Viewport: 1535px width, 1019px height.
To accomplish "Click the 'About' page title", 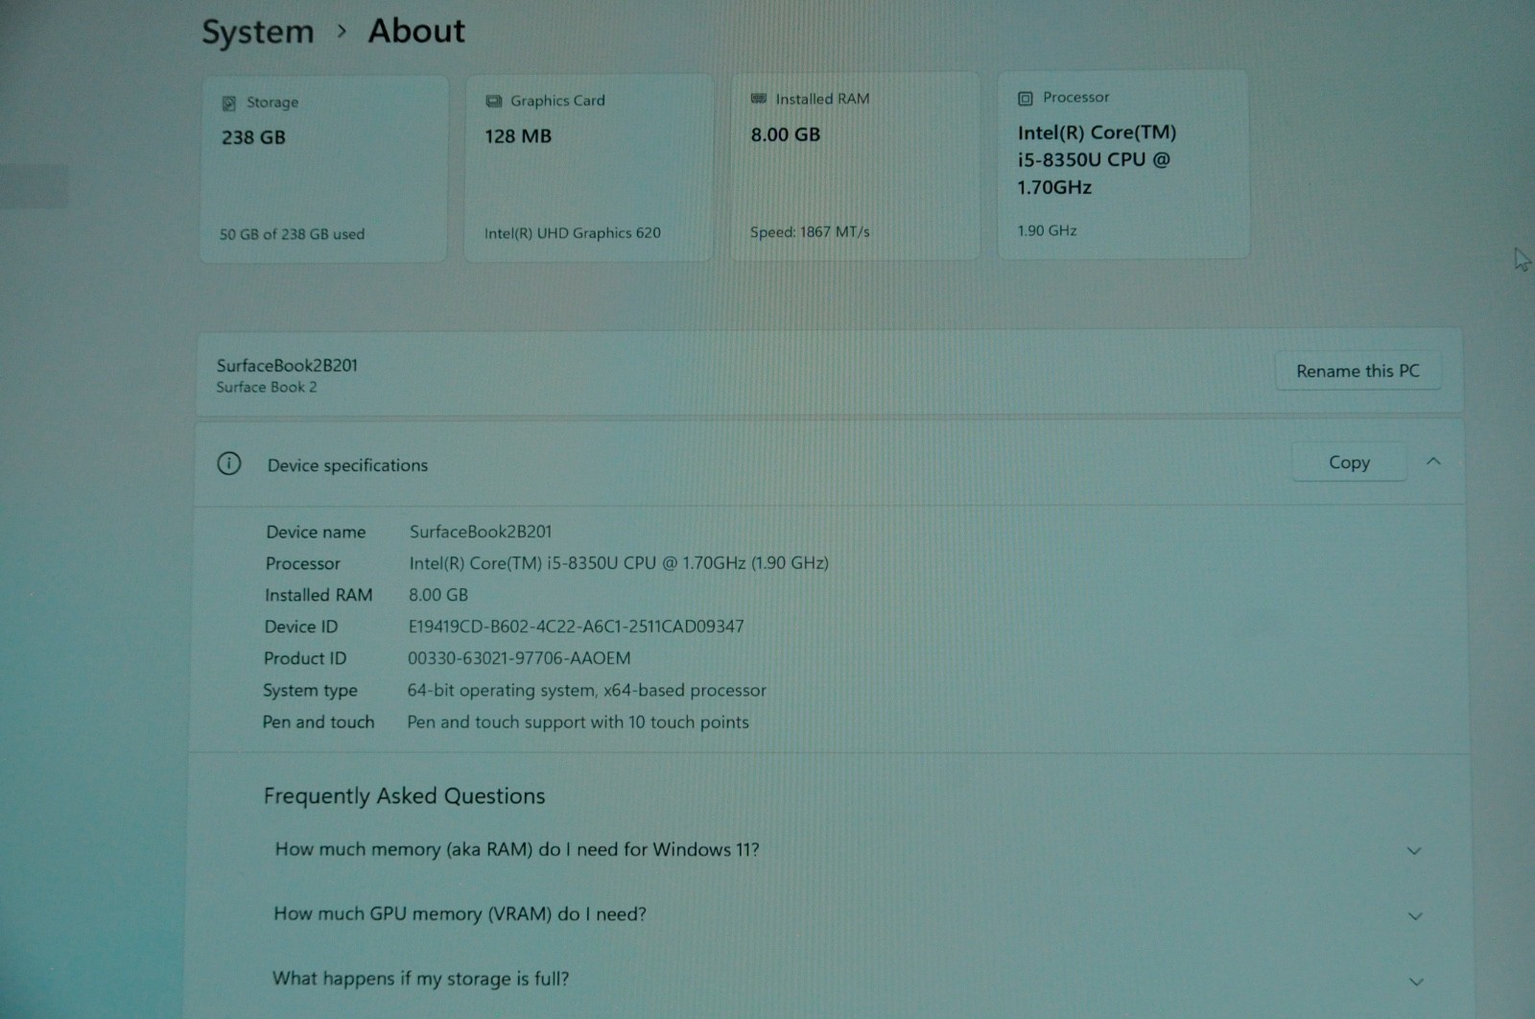I will point(416,31).
